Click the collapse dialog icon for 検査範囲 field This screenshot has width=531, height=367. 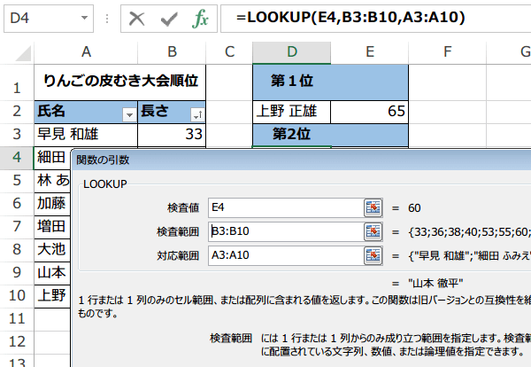[373, 231]
